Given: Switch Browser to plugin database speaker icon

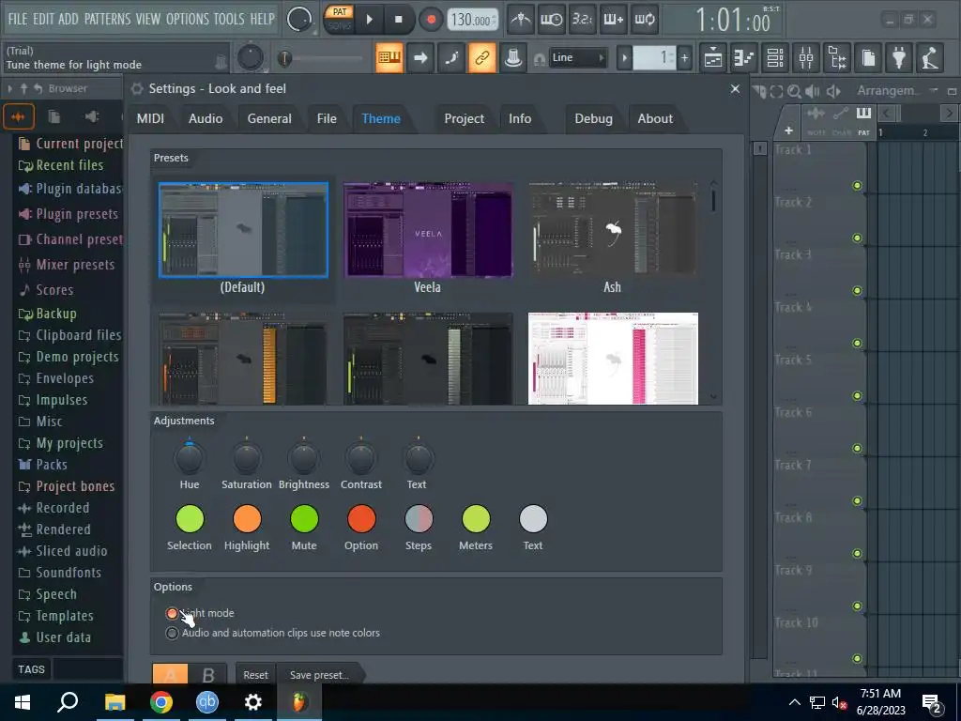Looking at the screenshot, I should click(x=92, y=116).
